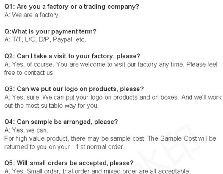
Task: Click the line starting "For high value product"
Action: (110, 138)
